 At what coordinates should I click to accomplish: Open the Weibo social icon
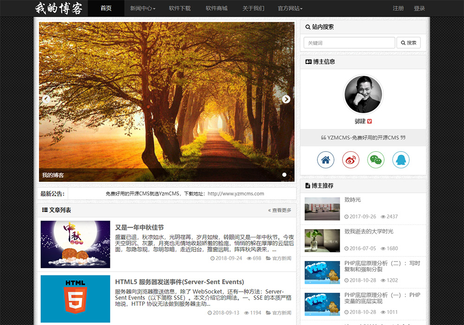click(x=351, y=160)
